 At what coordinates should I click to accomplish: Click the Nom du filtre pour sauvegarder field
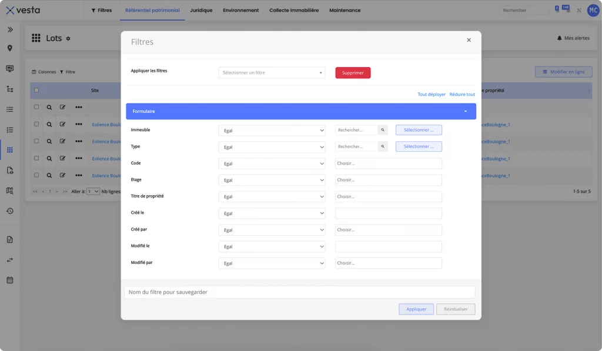click(299, 292)
